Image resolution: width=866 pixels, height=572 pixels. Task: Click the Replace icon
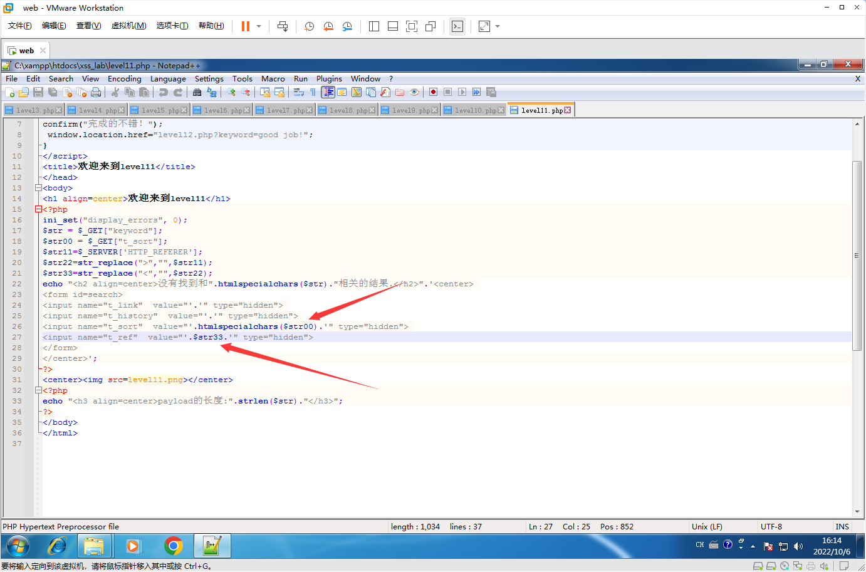click(212, 92)
